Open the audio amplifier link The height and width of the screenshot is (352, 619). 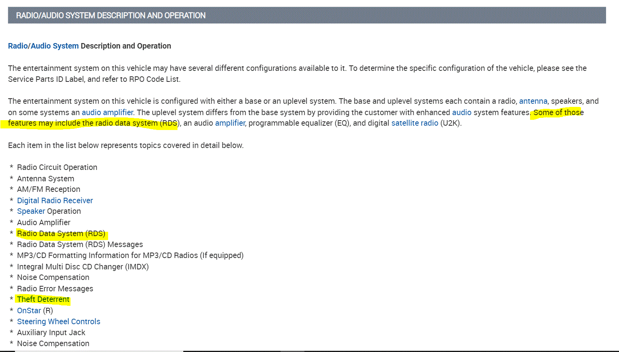[x=107, y=112]
